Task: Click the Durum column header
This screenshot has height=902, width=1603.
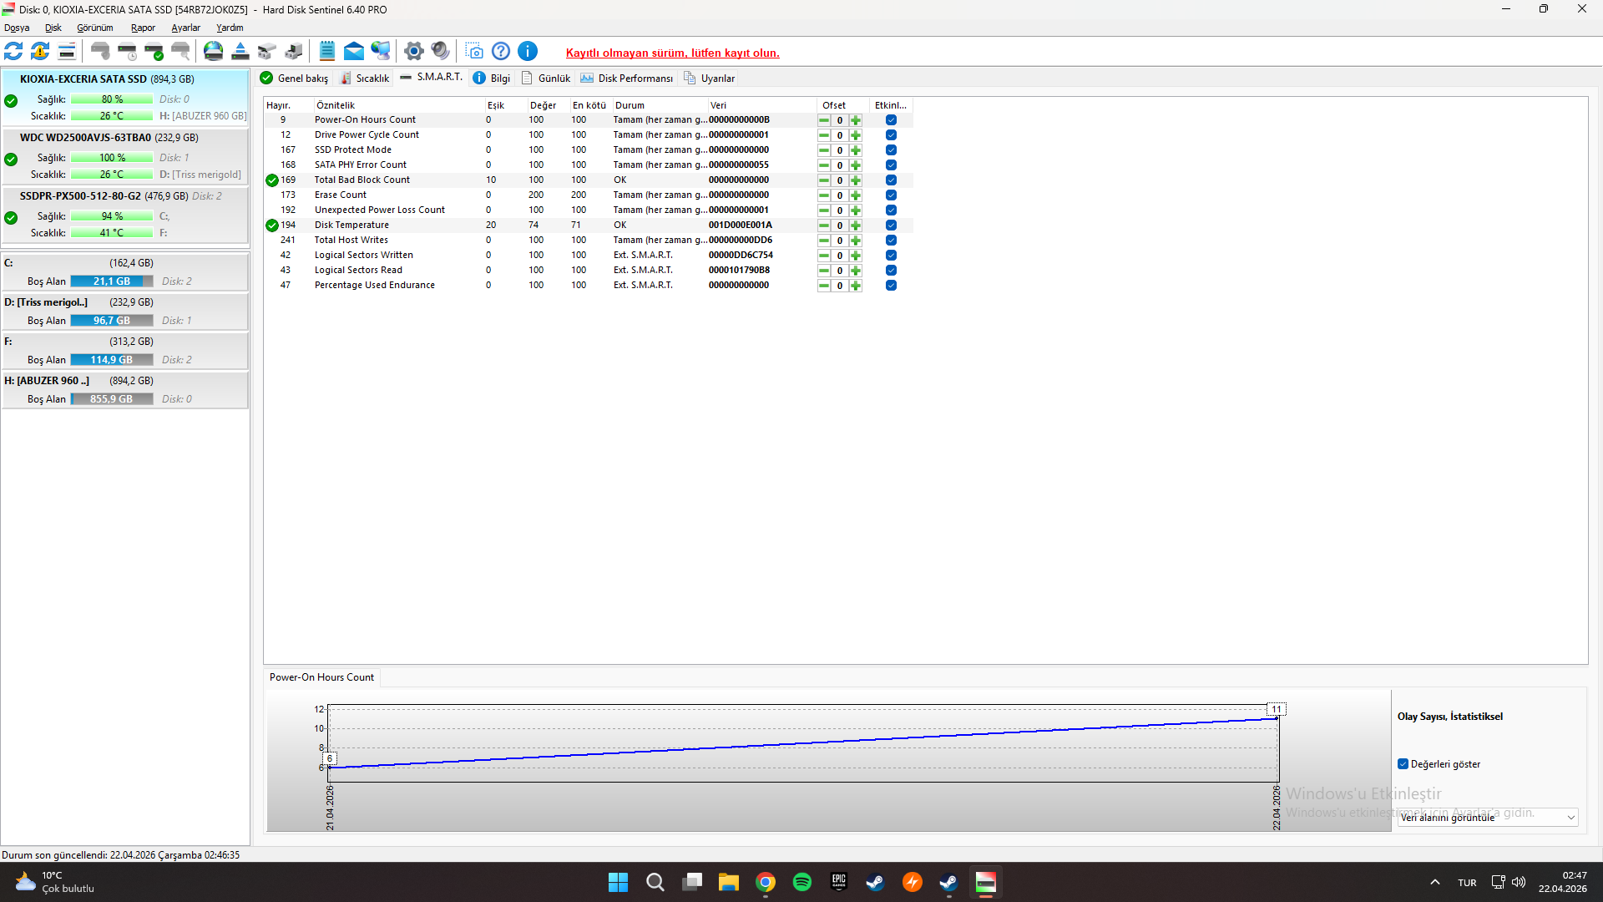Action: click(660, 105)
